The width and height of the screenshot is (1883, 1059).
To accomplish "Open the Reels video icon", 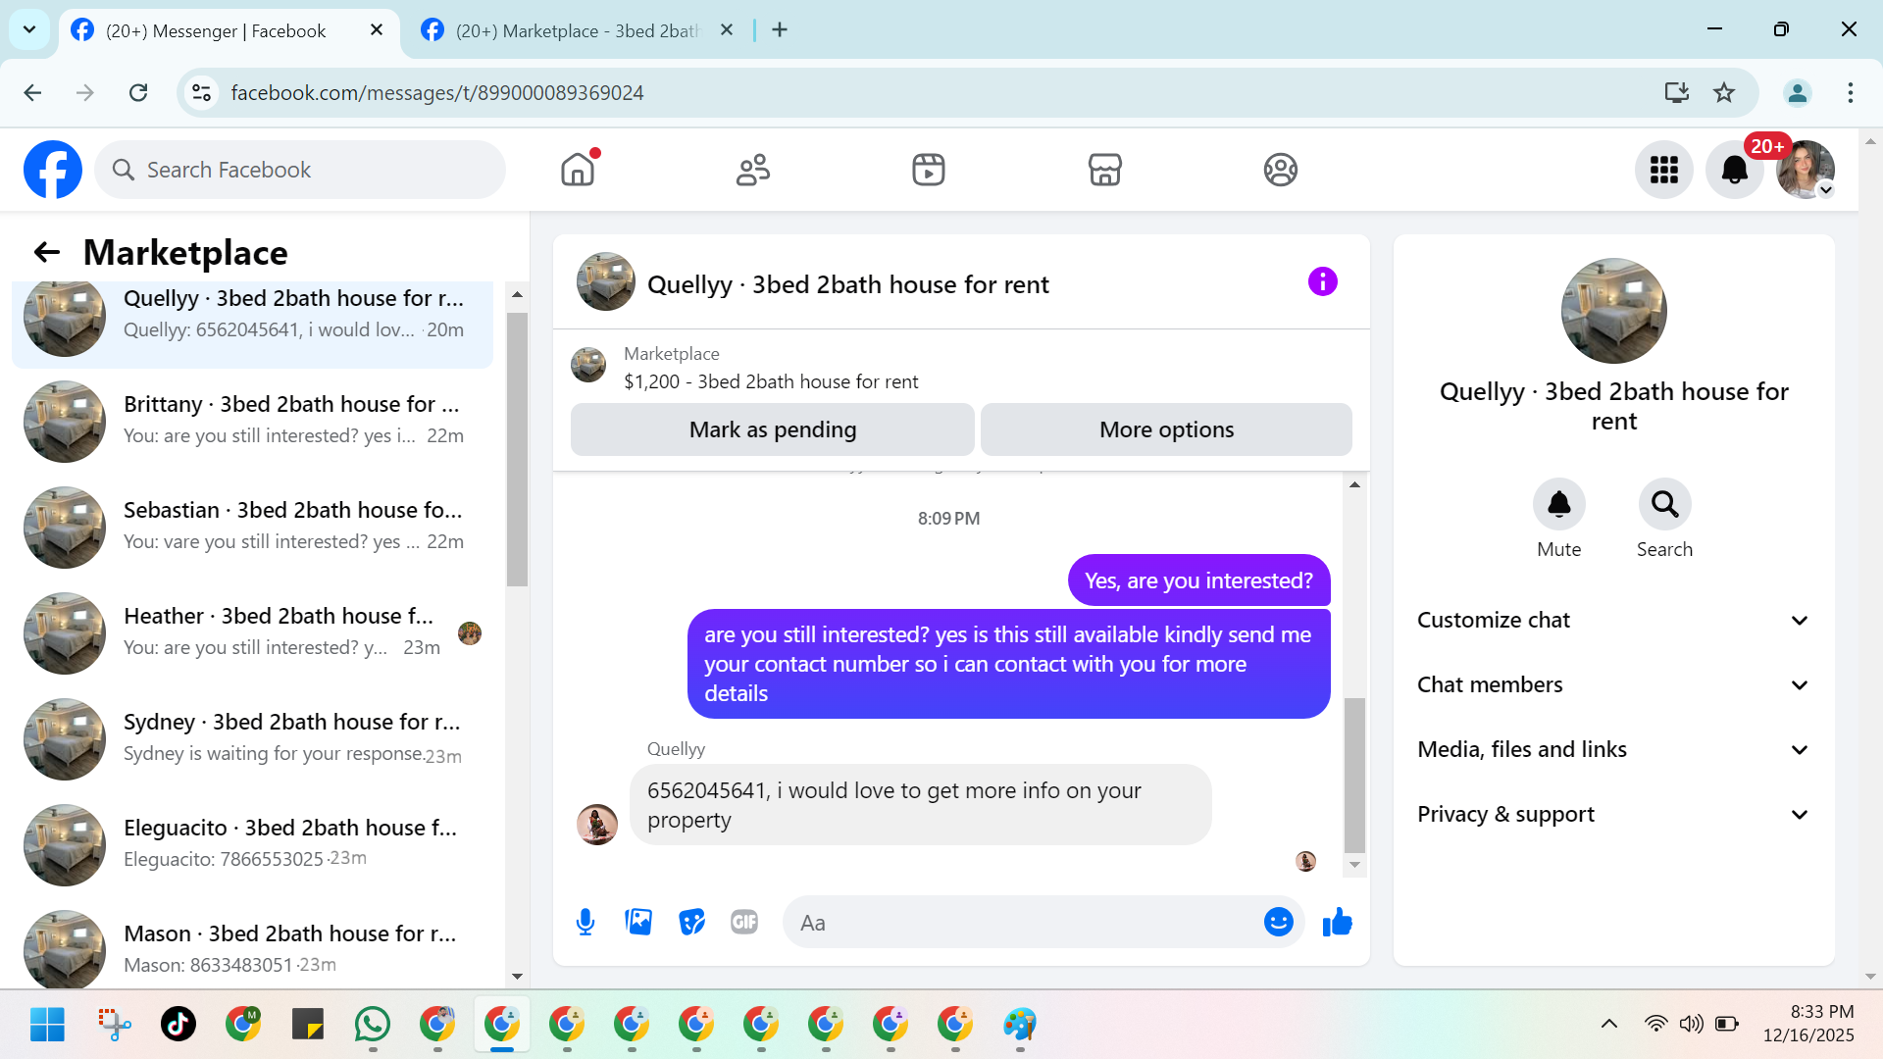I will point(929,170).
